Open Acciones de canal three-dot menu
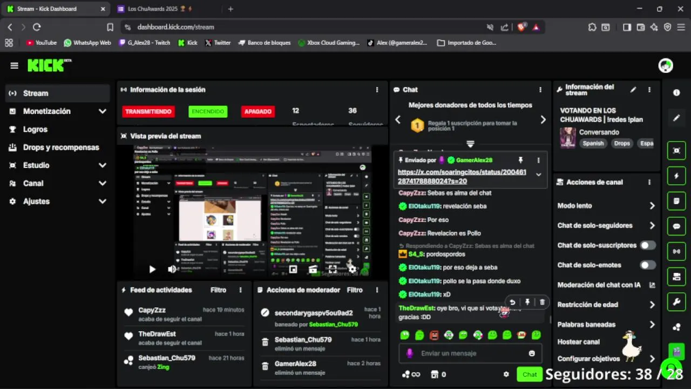 (x=649, y=182)
